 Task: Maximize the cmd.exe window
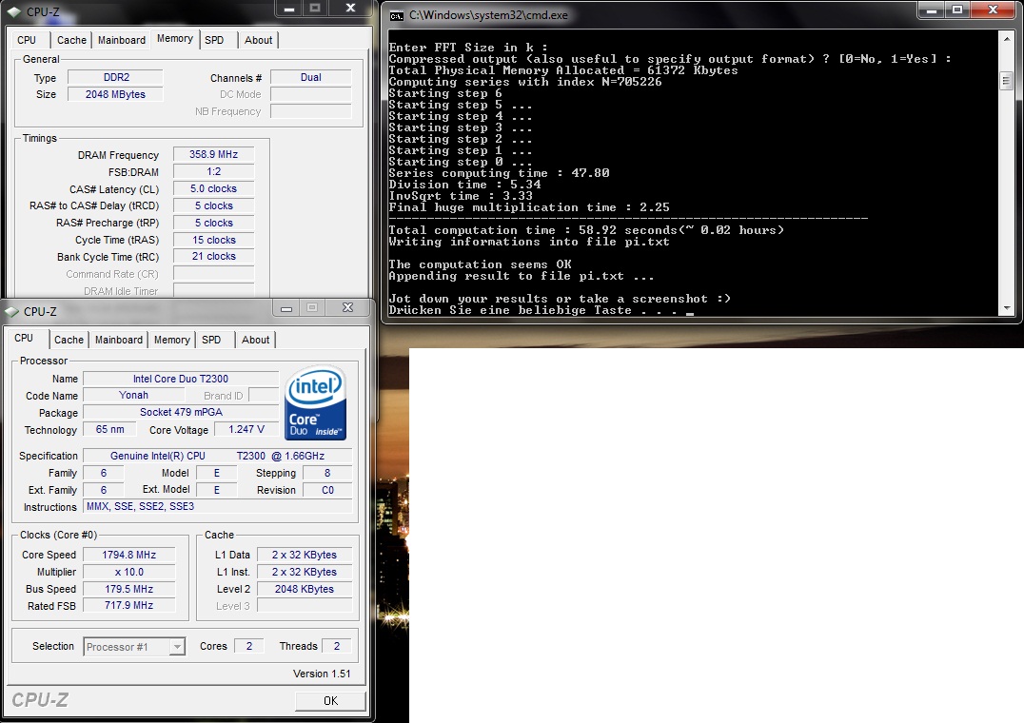[x=957, y=10]
